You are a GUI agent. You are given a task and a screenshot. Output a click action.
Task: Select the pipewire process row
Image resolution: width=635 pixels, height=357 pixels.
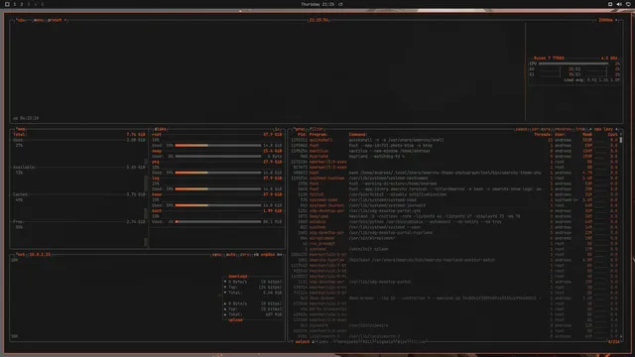(x=454, y=325)
